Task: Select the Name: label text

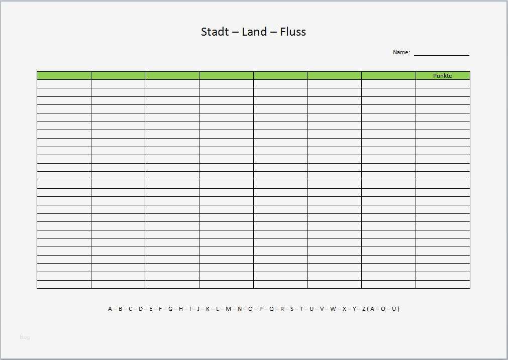Action: (x=401, y=52)
